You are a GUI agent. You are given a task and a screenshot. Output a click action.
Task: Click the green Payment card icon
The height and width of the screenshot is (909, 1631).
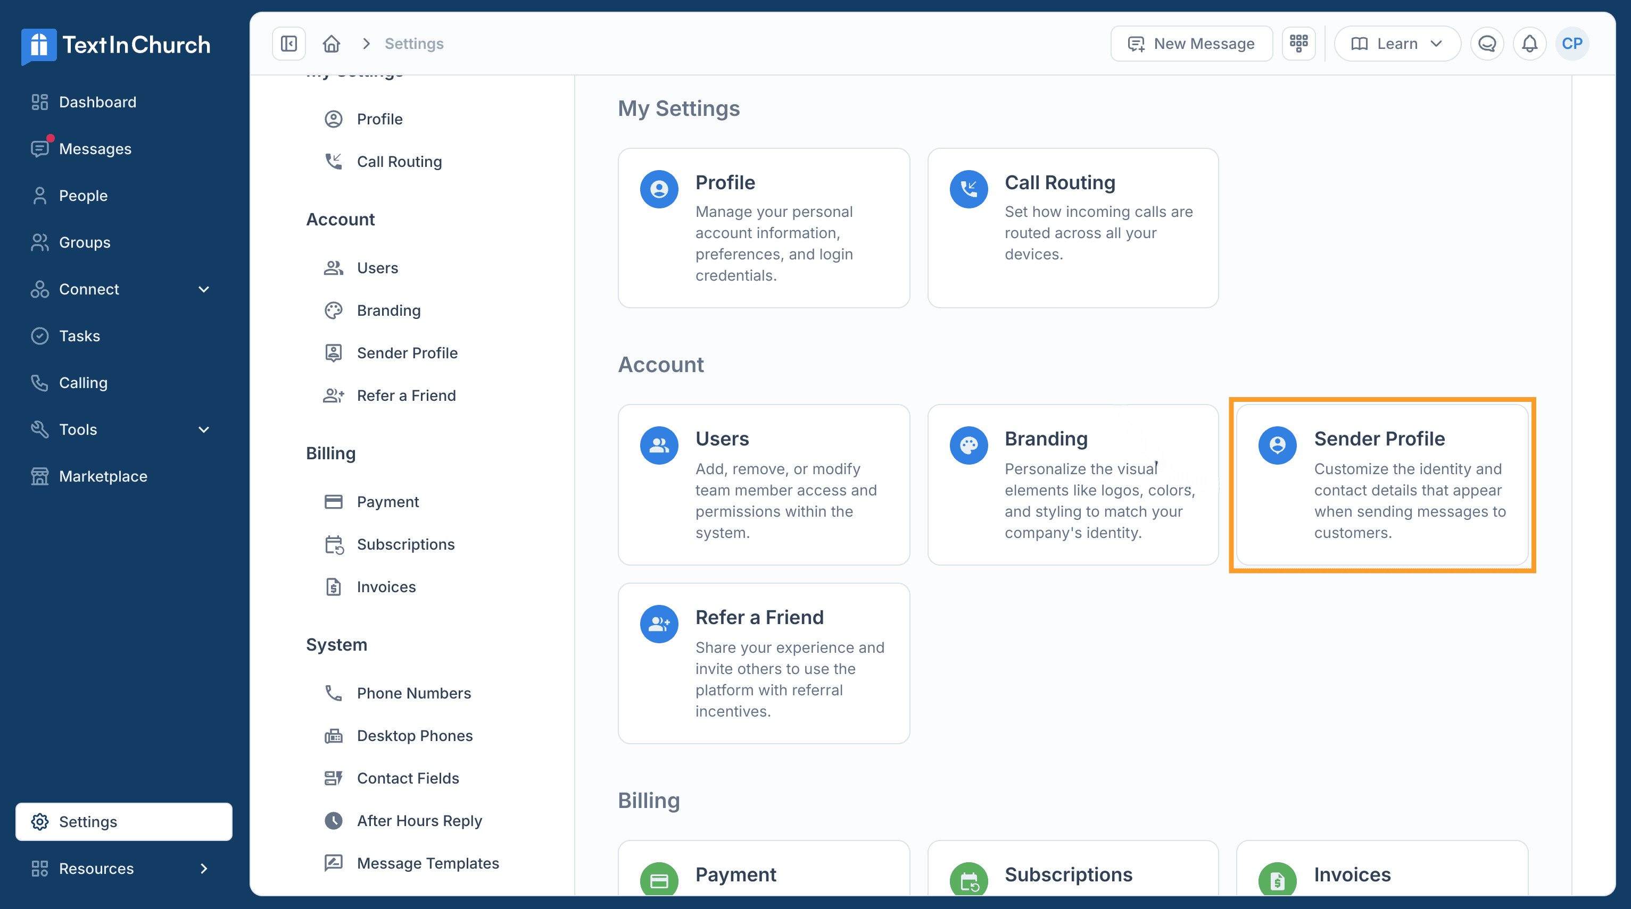[x=659, y=880]
